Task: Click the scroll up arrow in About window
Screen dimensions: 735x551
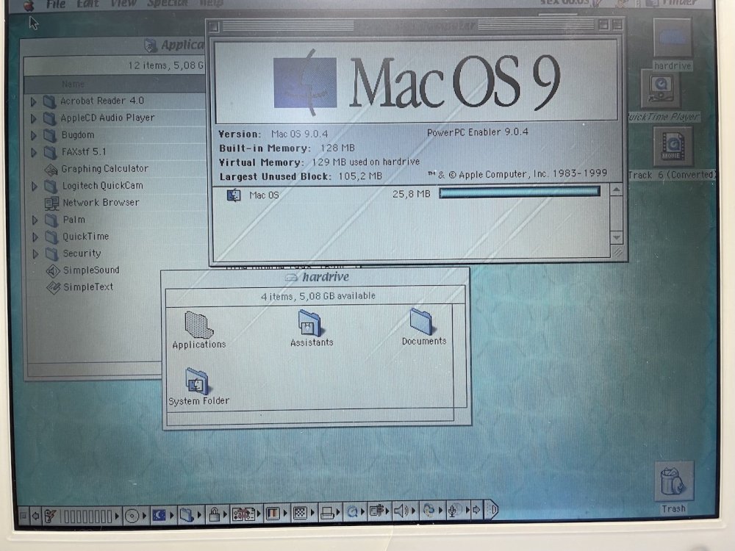Action: [617, 190]
